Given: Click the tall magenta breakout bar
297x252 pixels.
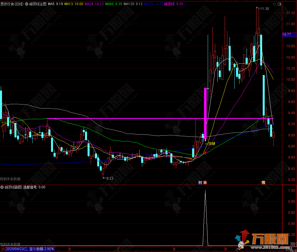Looking at the screenshot, I should (205, 113).
